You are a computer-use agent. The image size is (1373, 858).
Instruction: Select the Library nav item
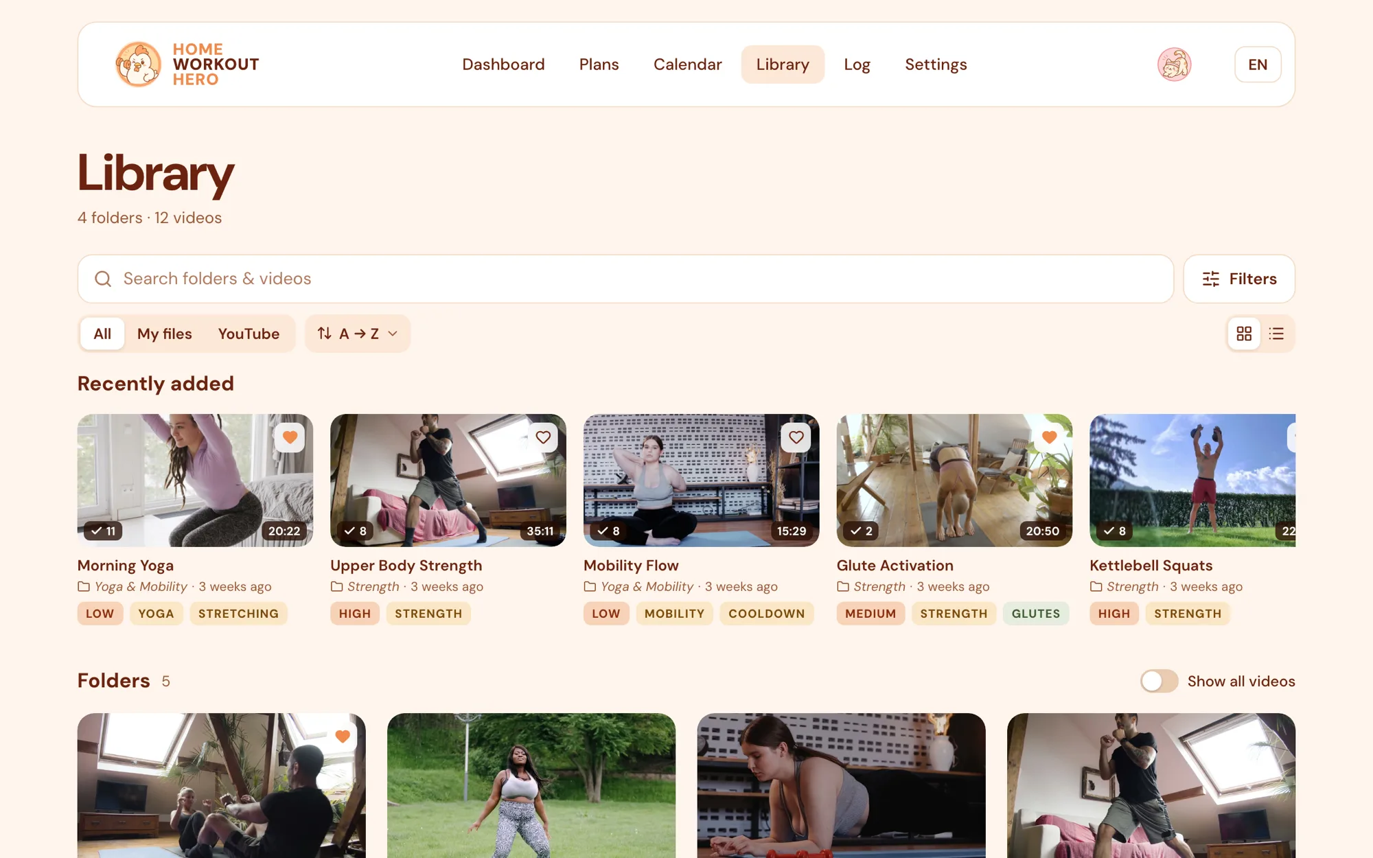783,65
